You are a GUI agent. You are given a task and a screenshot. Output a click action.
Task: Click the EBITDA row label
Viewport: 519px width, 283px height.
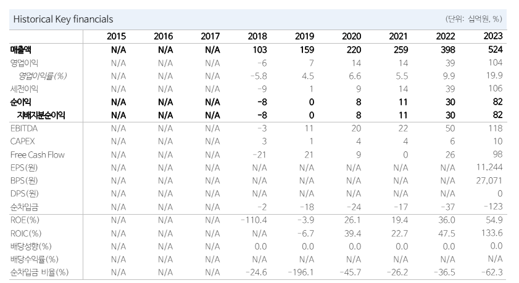25,128
